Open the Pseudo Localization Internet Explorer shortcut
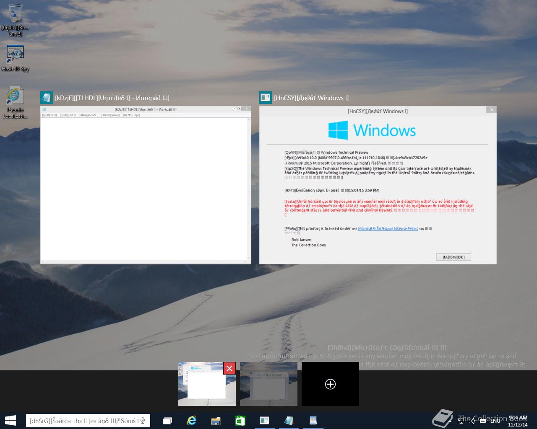 click(x=16, y=103)
